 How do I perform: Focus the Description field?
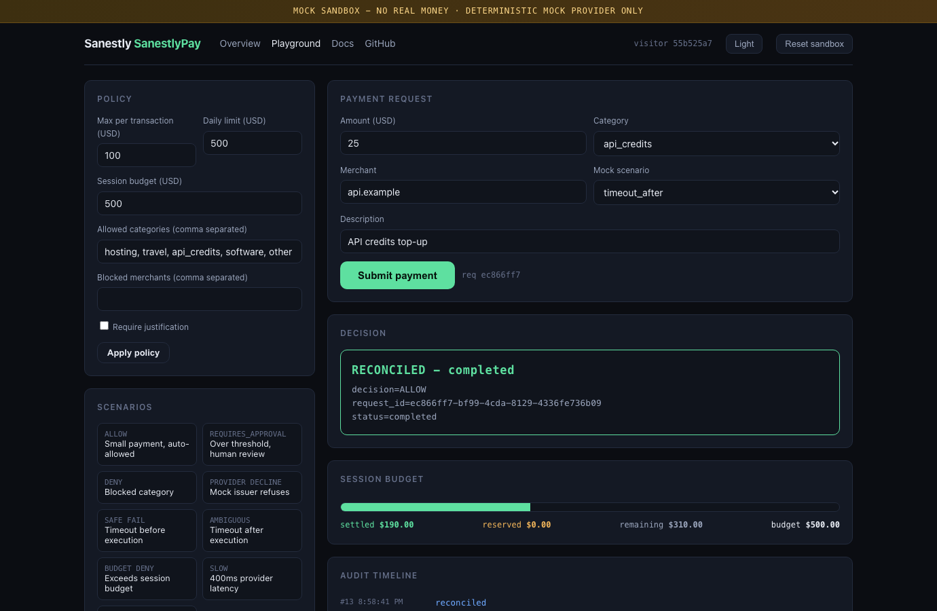tap(590, 242)
